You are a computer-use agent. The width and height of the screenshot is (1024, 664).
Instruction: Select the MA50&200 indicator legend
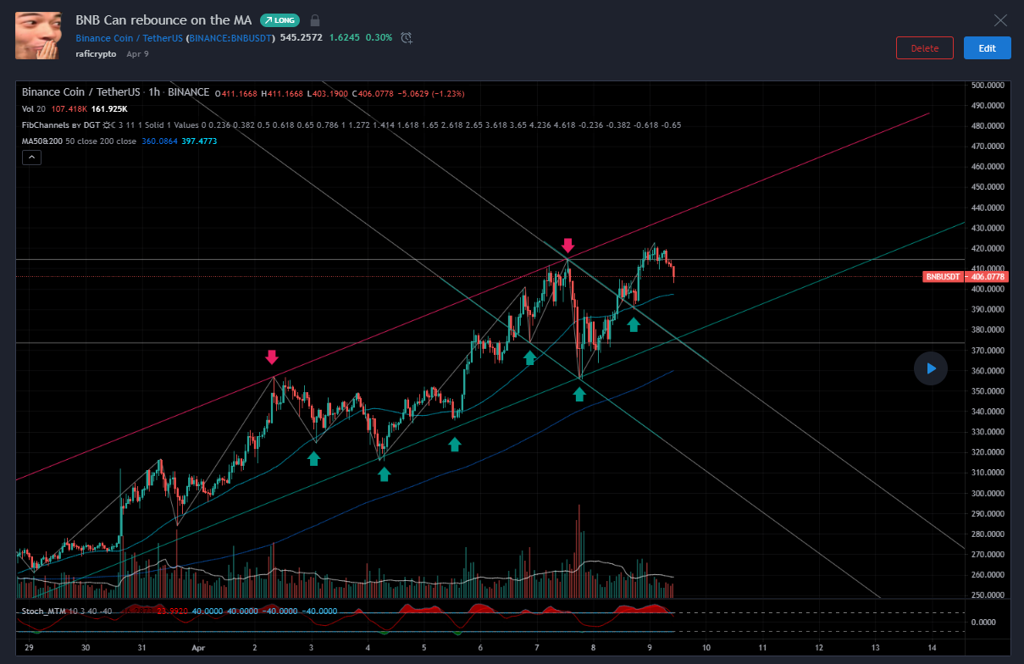point(48,141)
